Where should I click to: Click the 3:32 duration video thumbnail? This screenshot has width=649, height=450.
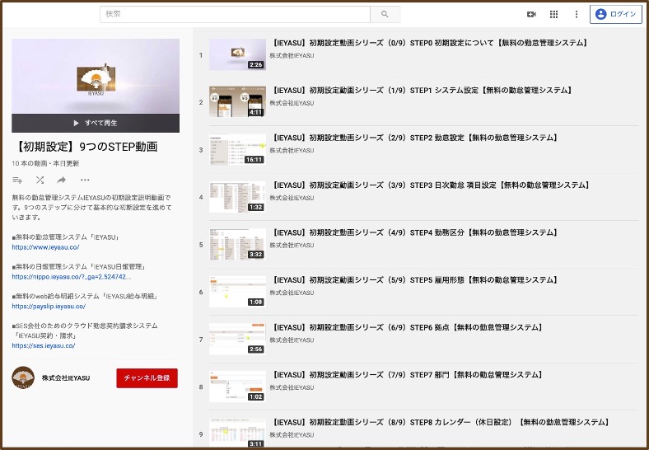(237, 245)
